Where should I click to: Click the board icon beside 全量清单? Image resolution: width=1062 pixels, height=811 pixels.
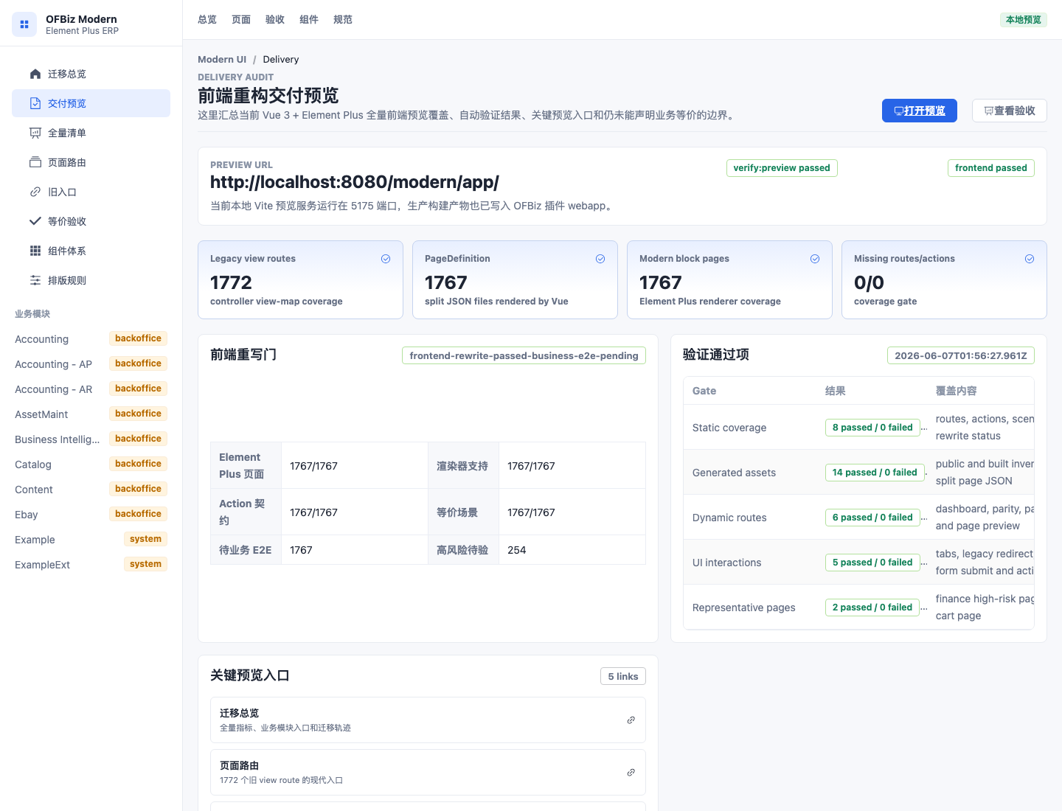tap(35, 133)
